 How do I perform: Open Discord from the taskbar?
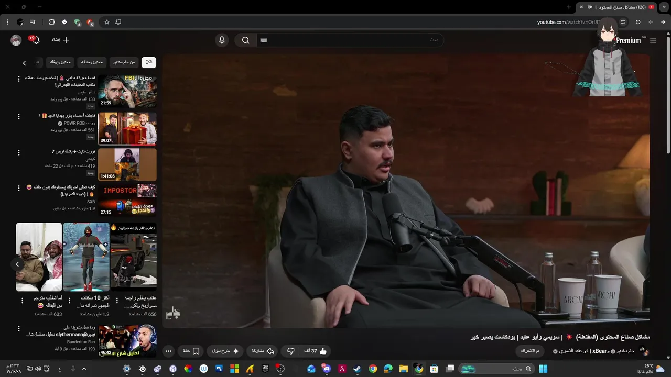click(x=326, y=369)
